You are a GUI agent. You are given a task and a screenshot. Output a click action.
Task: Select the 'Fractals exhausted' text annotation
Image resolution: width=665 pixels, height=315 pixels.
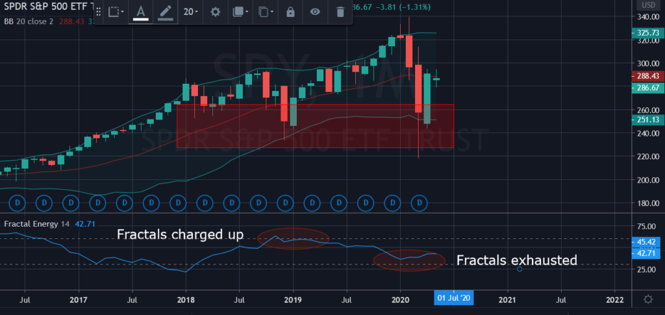pos(516,260)
